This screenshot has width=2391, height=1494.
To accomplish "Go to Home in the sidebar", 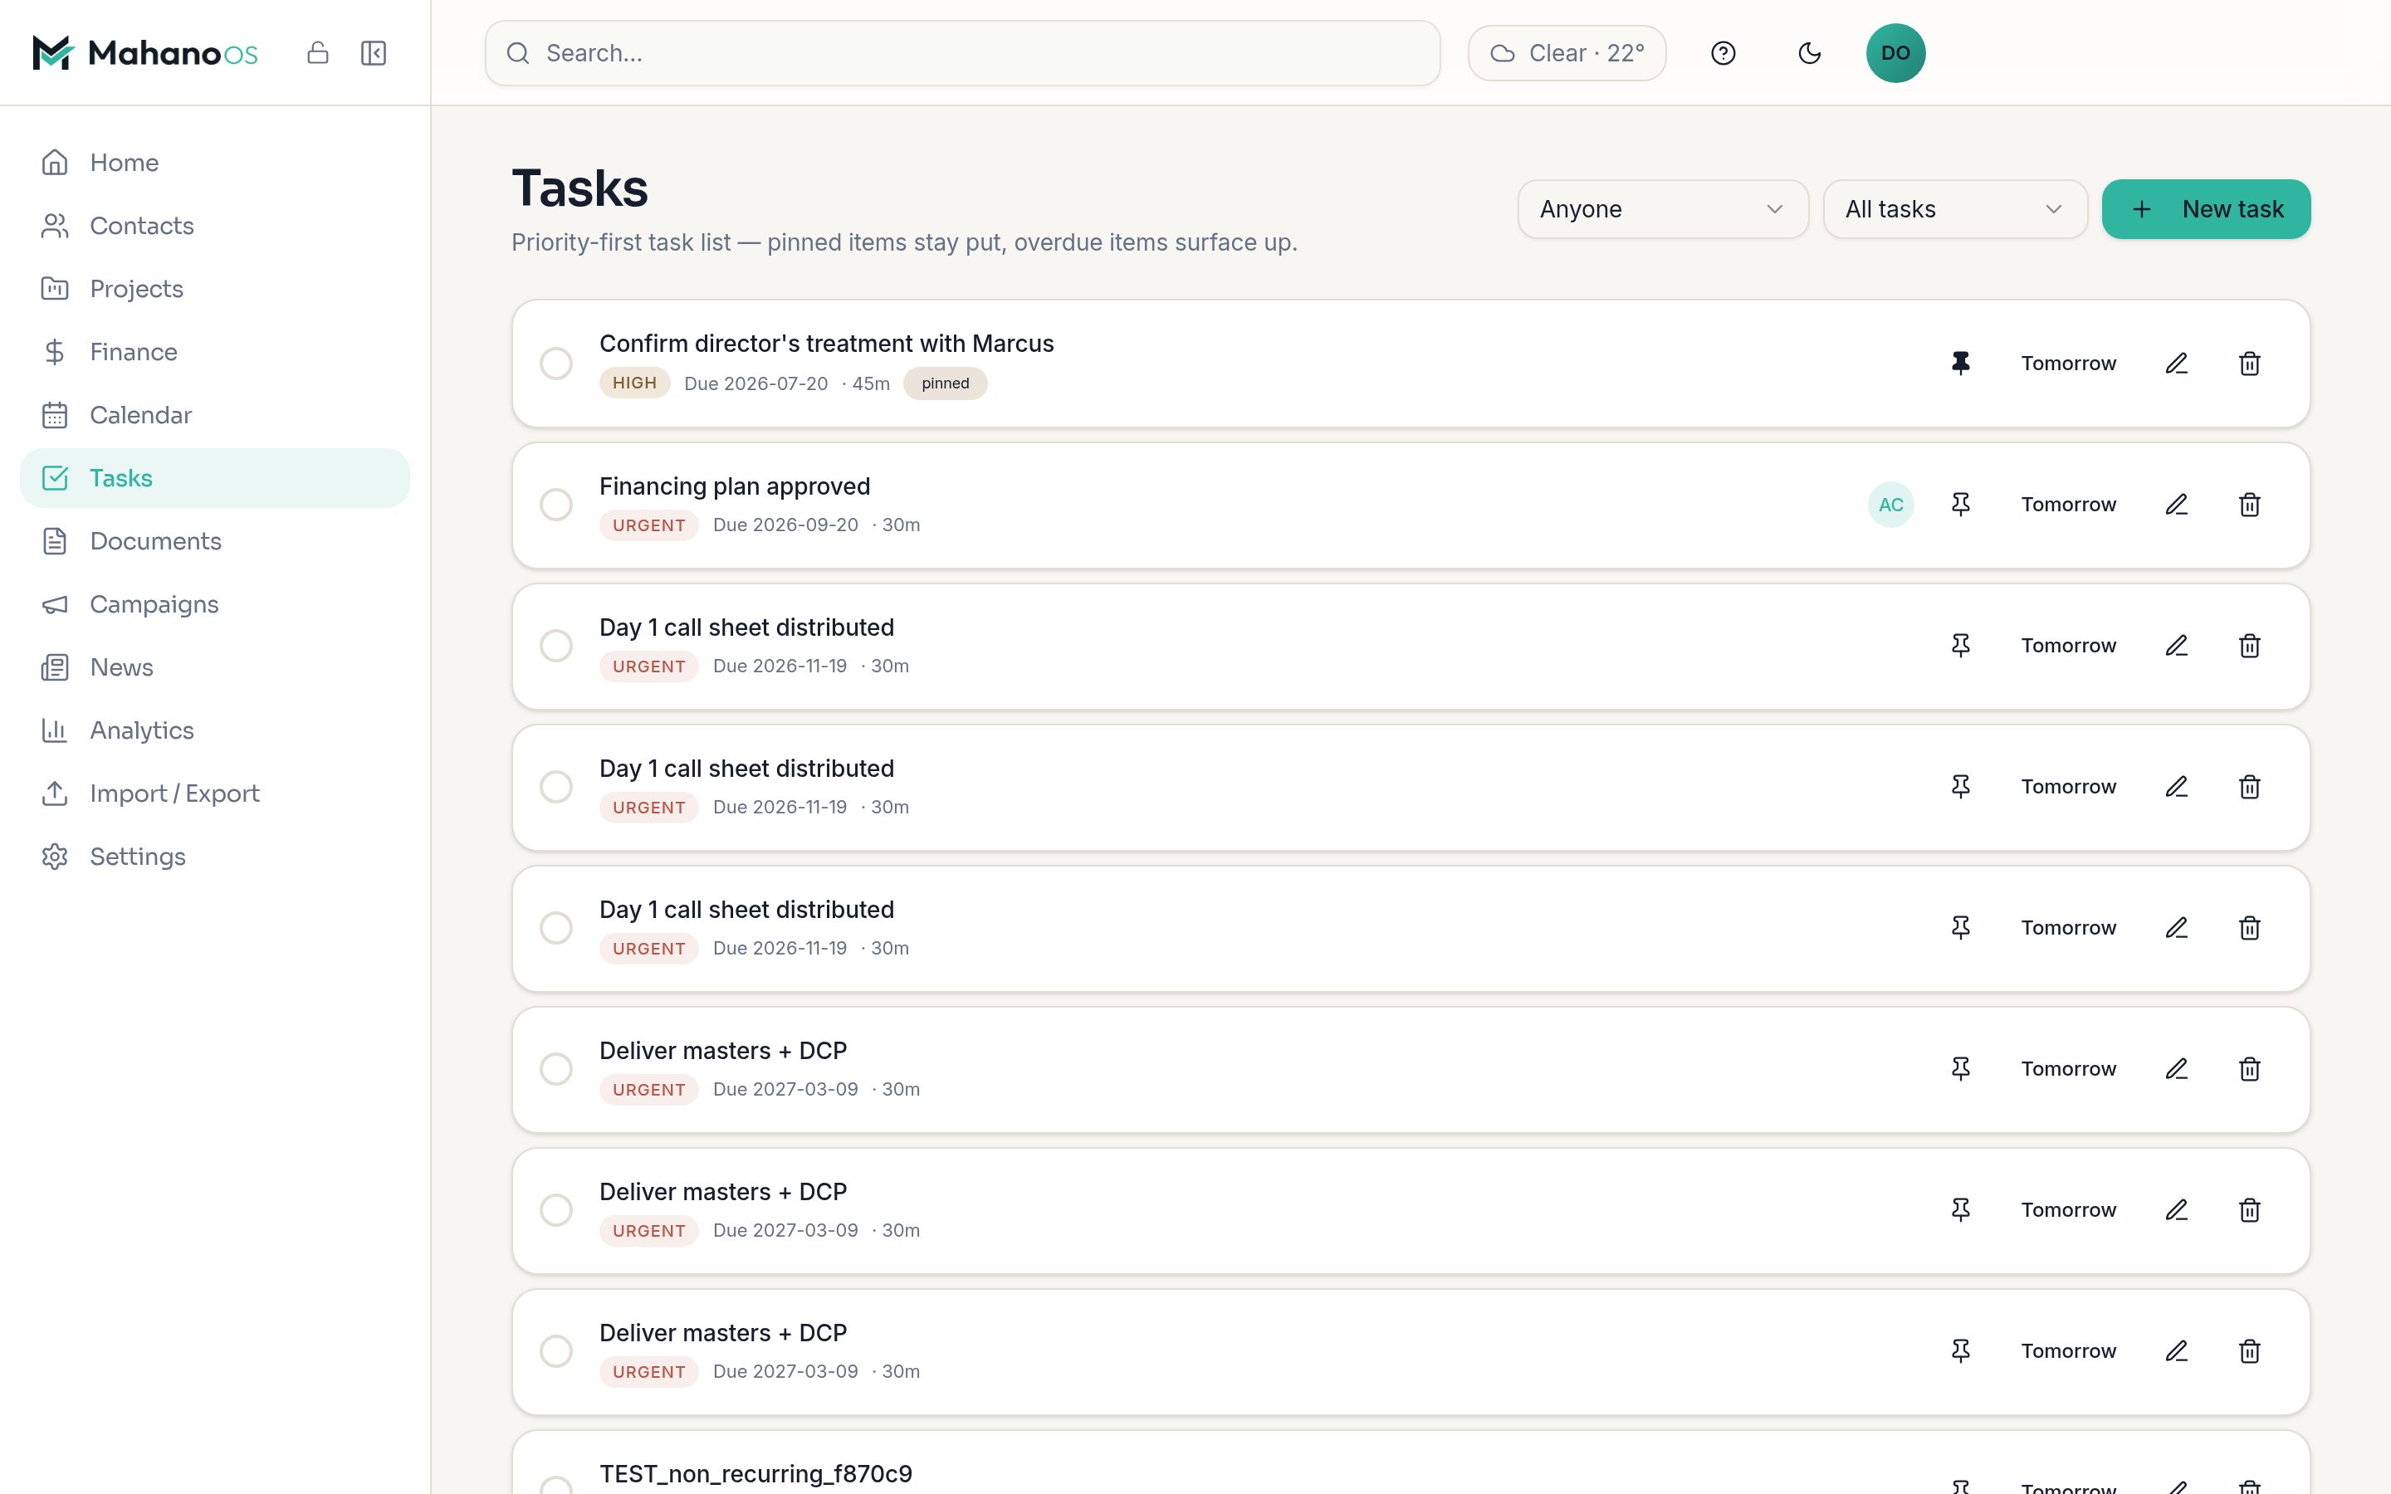I will [x=214, y=162].
